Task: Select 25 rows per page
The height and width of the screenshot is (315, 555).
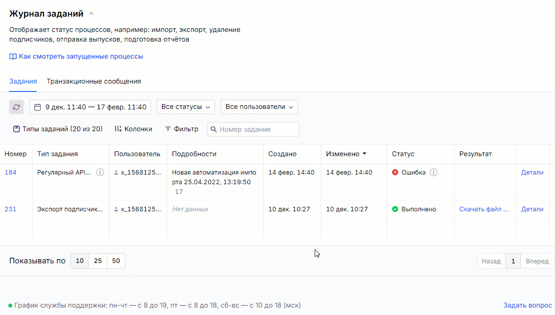Action: coord(97,260)
